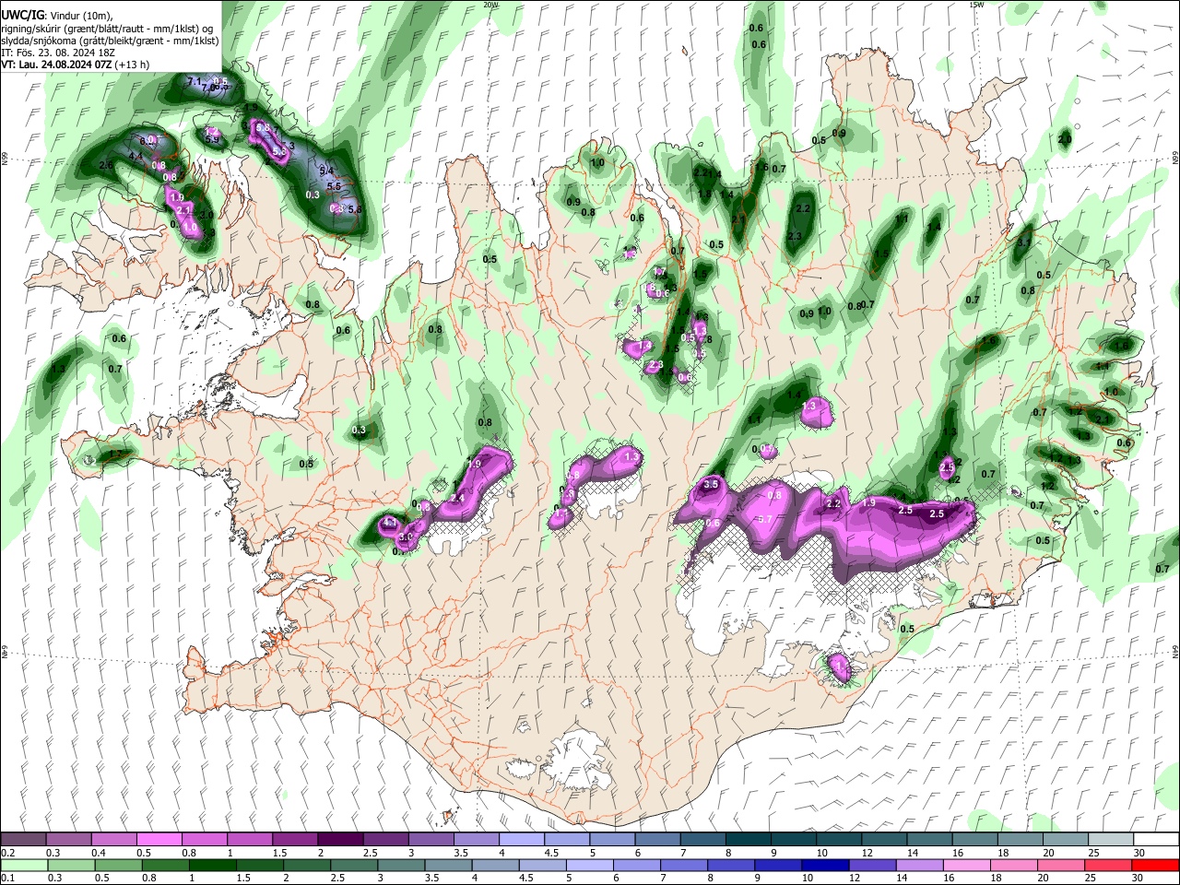This screenshot has height=885, width=1180.
Task: Click the 'IT: Fös. 23. 08. 2024 18Z' line
Action: tap(58, 53)
